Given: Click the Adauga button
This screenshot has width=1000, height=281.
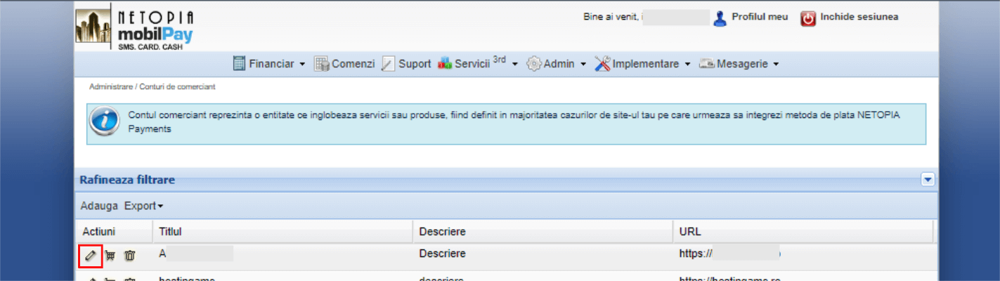Looking at the screenshot, I should [x=99, y=206].
